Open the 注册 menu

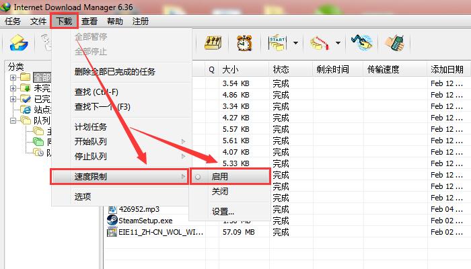tap(140, 22)
